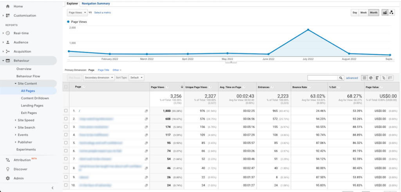This screenshot has height=192, width=401.
Task: Click the Audience person icon
Action: [x=8, y=42]
